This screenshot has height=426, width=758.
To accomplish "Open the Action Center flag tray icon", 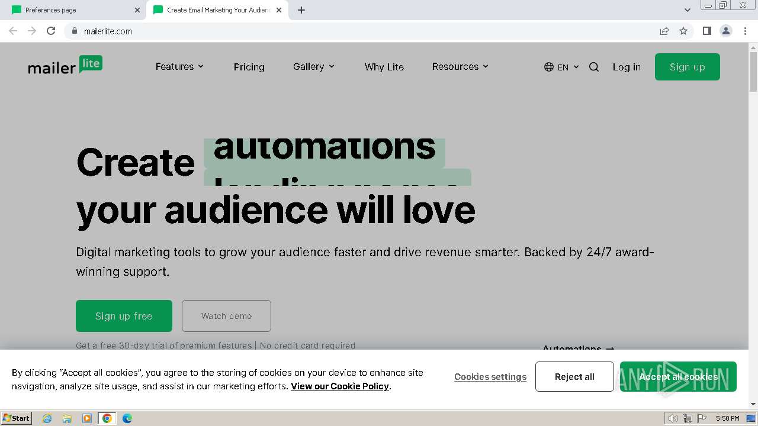I will pos(702,418).
